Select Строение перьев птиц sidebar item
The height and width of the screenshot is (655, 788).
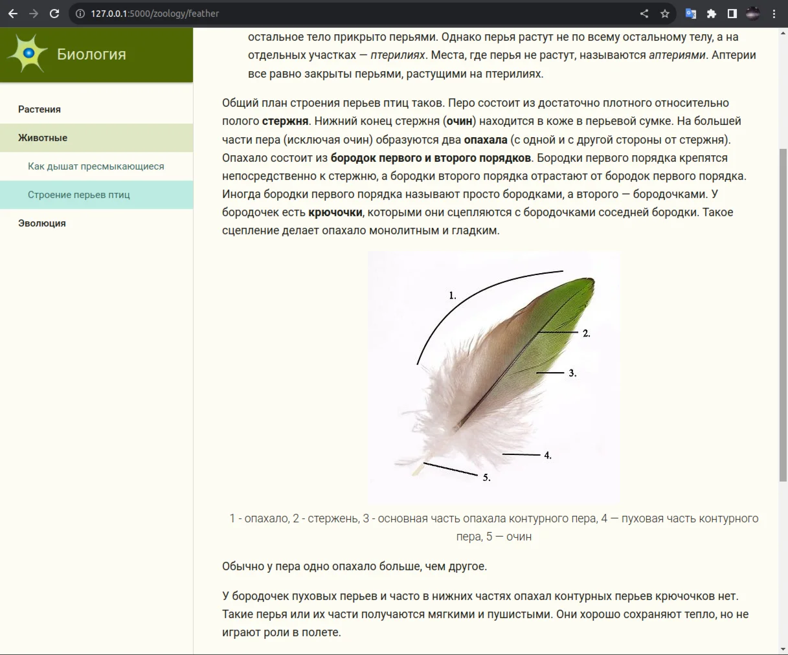79,195
